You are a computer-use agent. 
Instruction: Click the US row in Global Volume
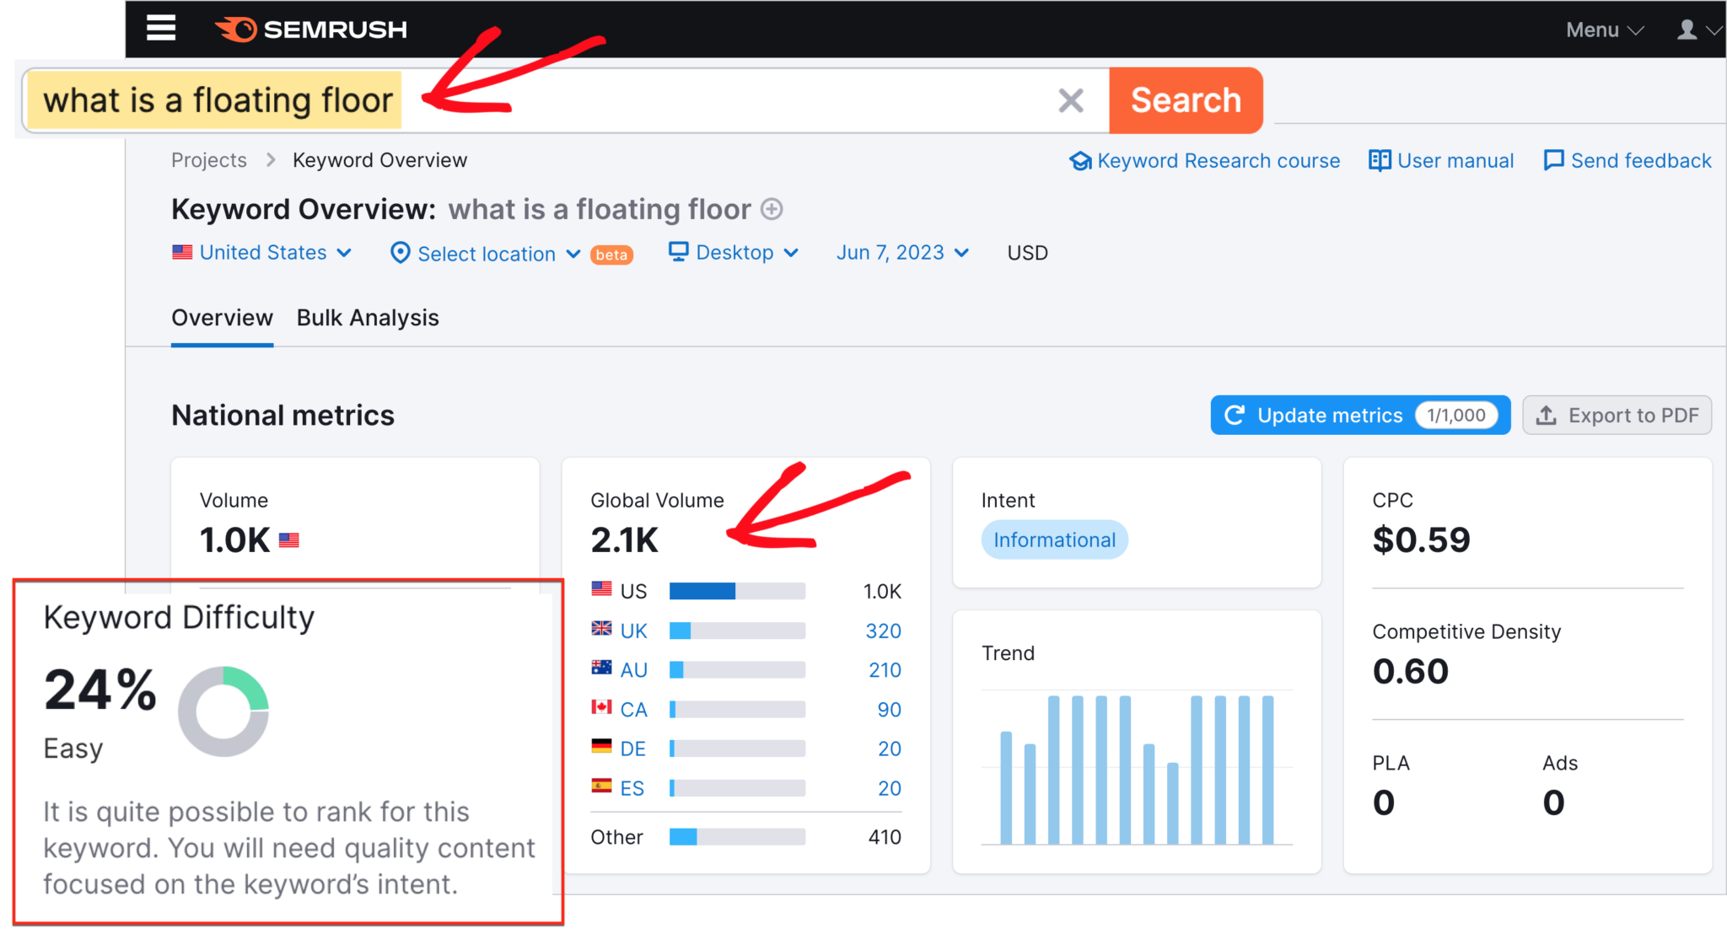[746, 591]
